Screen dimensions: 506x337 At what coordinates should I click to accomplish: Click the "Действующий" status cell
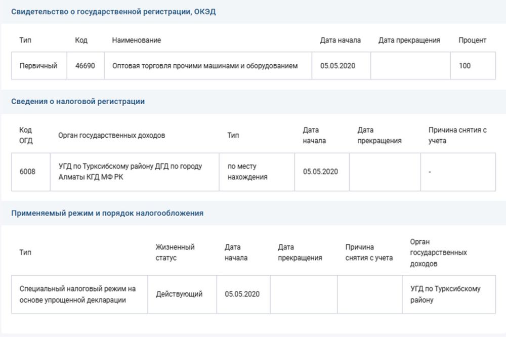179,294
